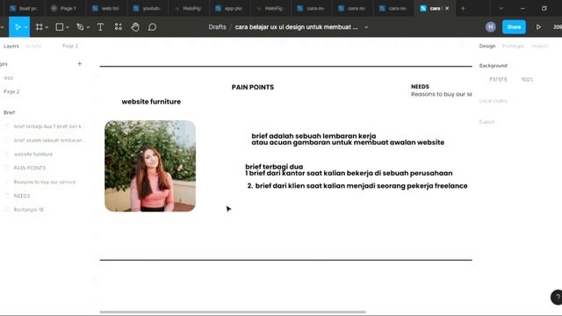The height and width of the screenshot is (316, 562).
Task: Open the zoom level dropdown
Action: 558,27
